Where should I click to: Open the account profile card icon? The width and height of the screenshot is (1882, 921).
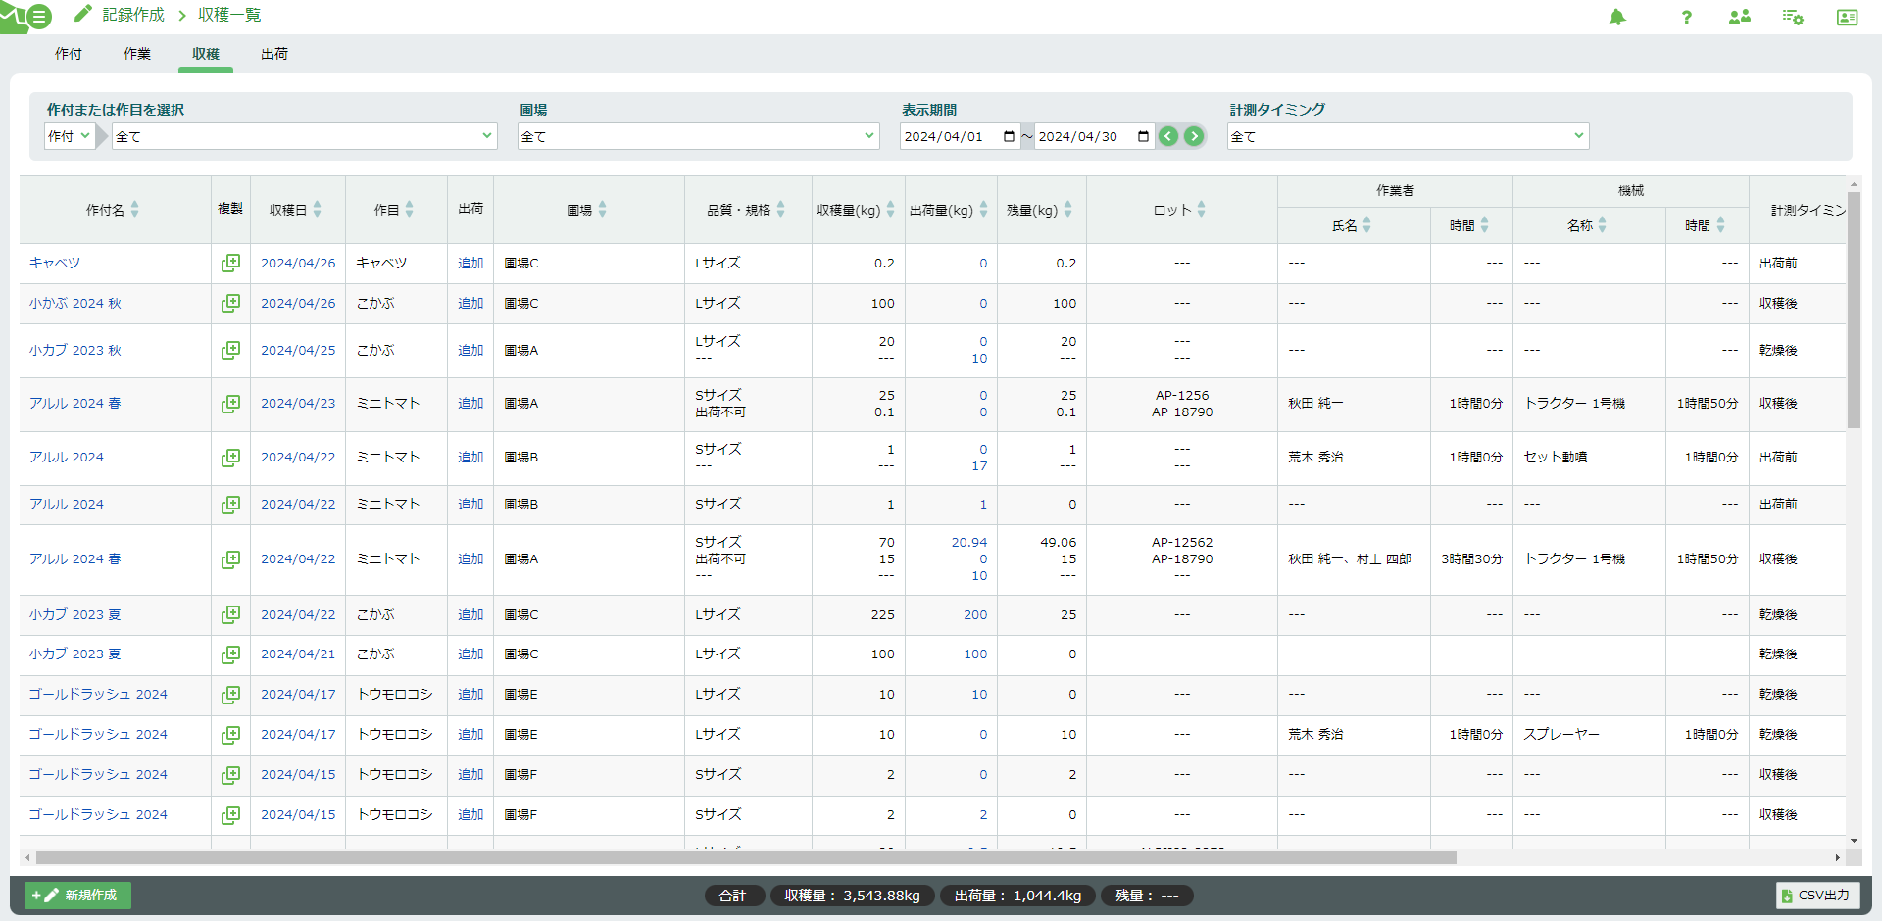tap(1847, 17)
